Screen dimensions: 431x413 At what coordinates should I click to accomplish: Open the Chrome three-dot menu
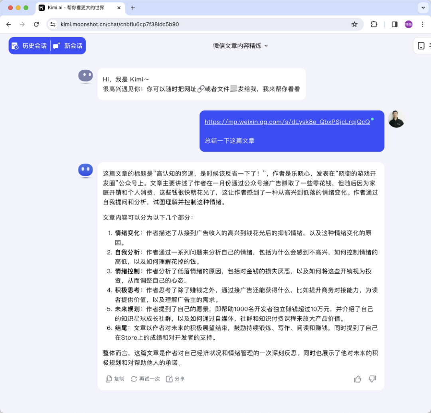point(423,24)
